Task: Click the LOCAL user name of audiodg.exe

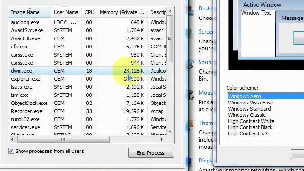Action: point(65,22)
